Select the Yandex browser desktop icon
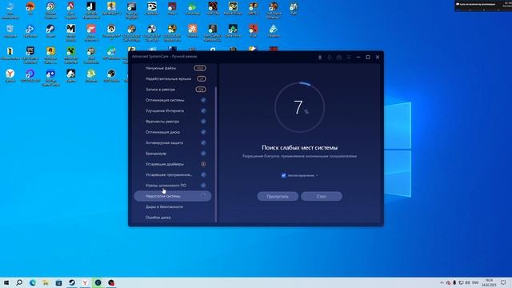The image size is (512, 288). tap(10, 76)
